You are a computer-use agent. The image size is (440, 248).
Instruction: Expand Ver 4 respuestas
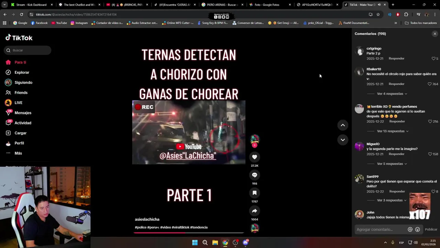392,94
